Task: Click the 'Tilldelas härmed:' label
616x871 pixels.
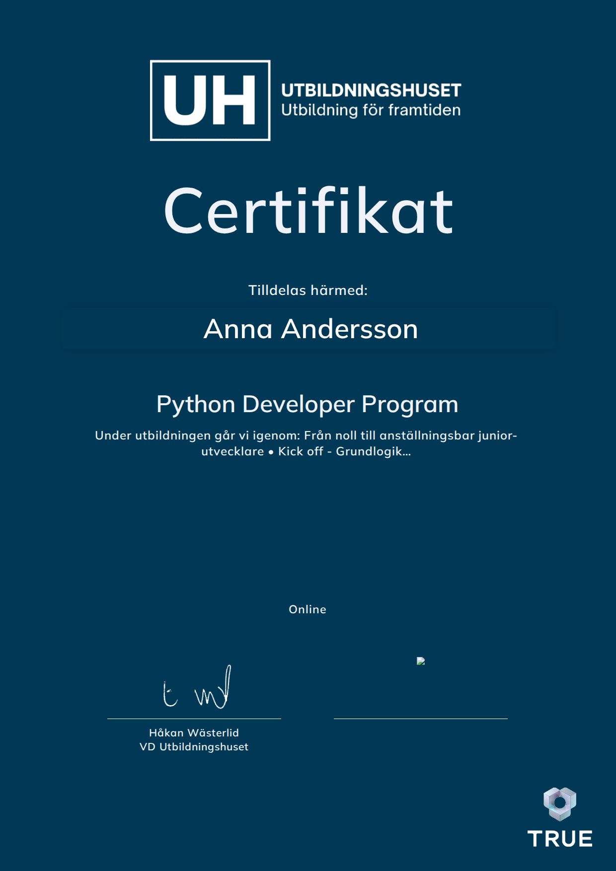Action: (x=308, y=290)
